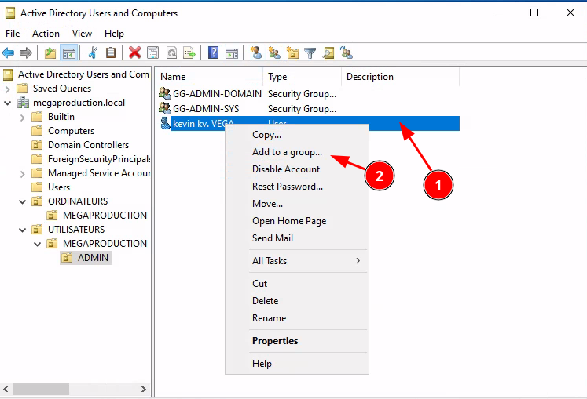The height and width of the screenshot is (399, 587).
Task: Toggle the Show/Hide Console Tree icon
Action: coord(68,53)
